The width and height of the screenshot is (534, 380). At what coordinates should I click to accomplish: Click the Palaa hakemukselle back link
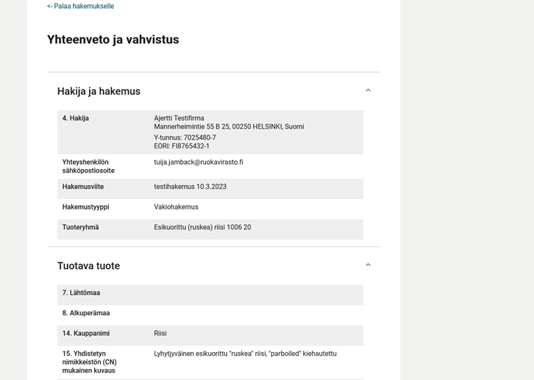coord(81,7)
